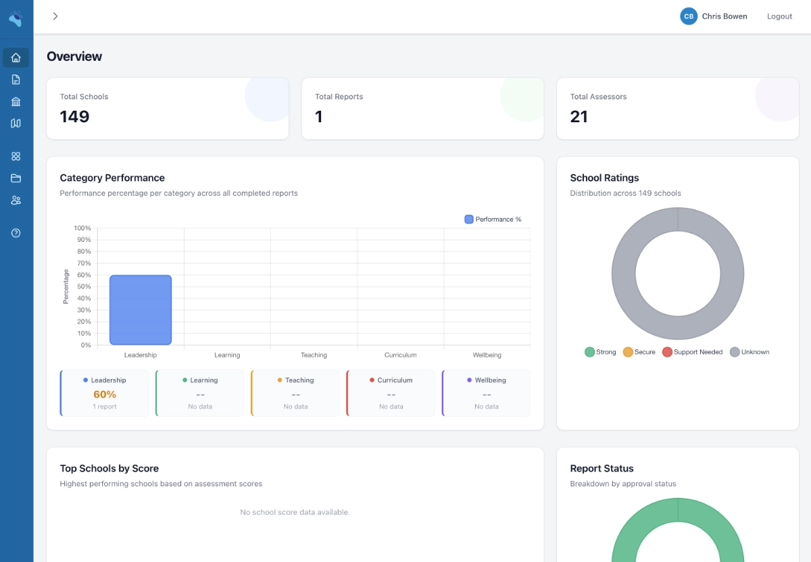Open the users sidebar icon

16,200
